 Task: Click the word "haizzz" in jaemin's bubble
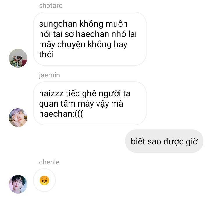[51, 93]
